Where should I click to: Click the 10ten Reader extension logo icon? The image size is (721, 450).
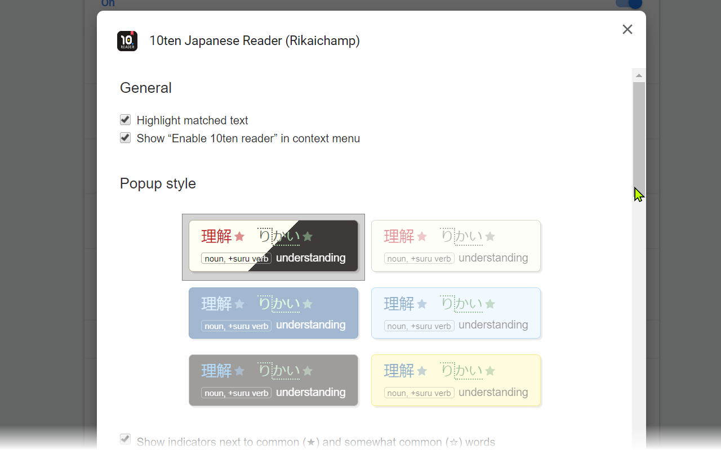pyautogui.click(x=127, y=41)
